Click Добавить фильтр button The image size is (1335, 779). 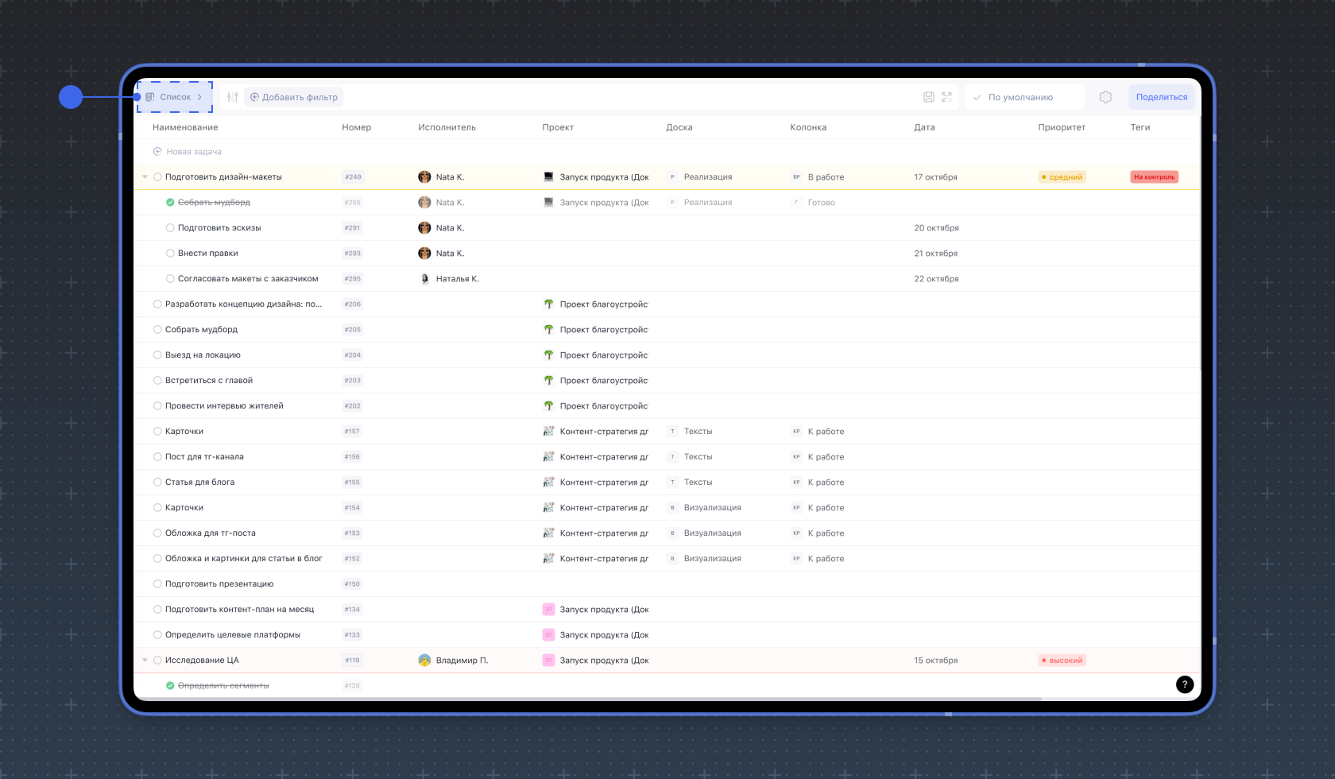tap(294, 97)
